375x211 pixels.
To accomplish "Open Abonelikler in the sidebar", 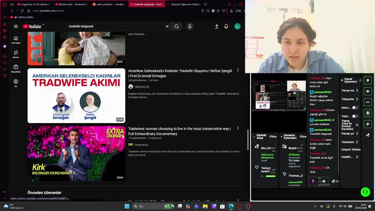I will (x=16, y=69).
